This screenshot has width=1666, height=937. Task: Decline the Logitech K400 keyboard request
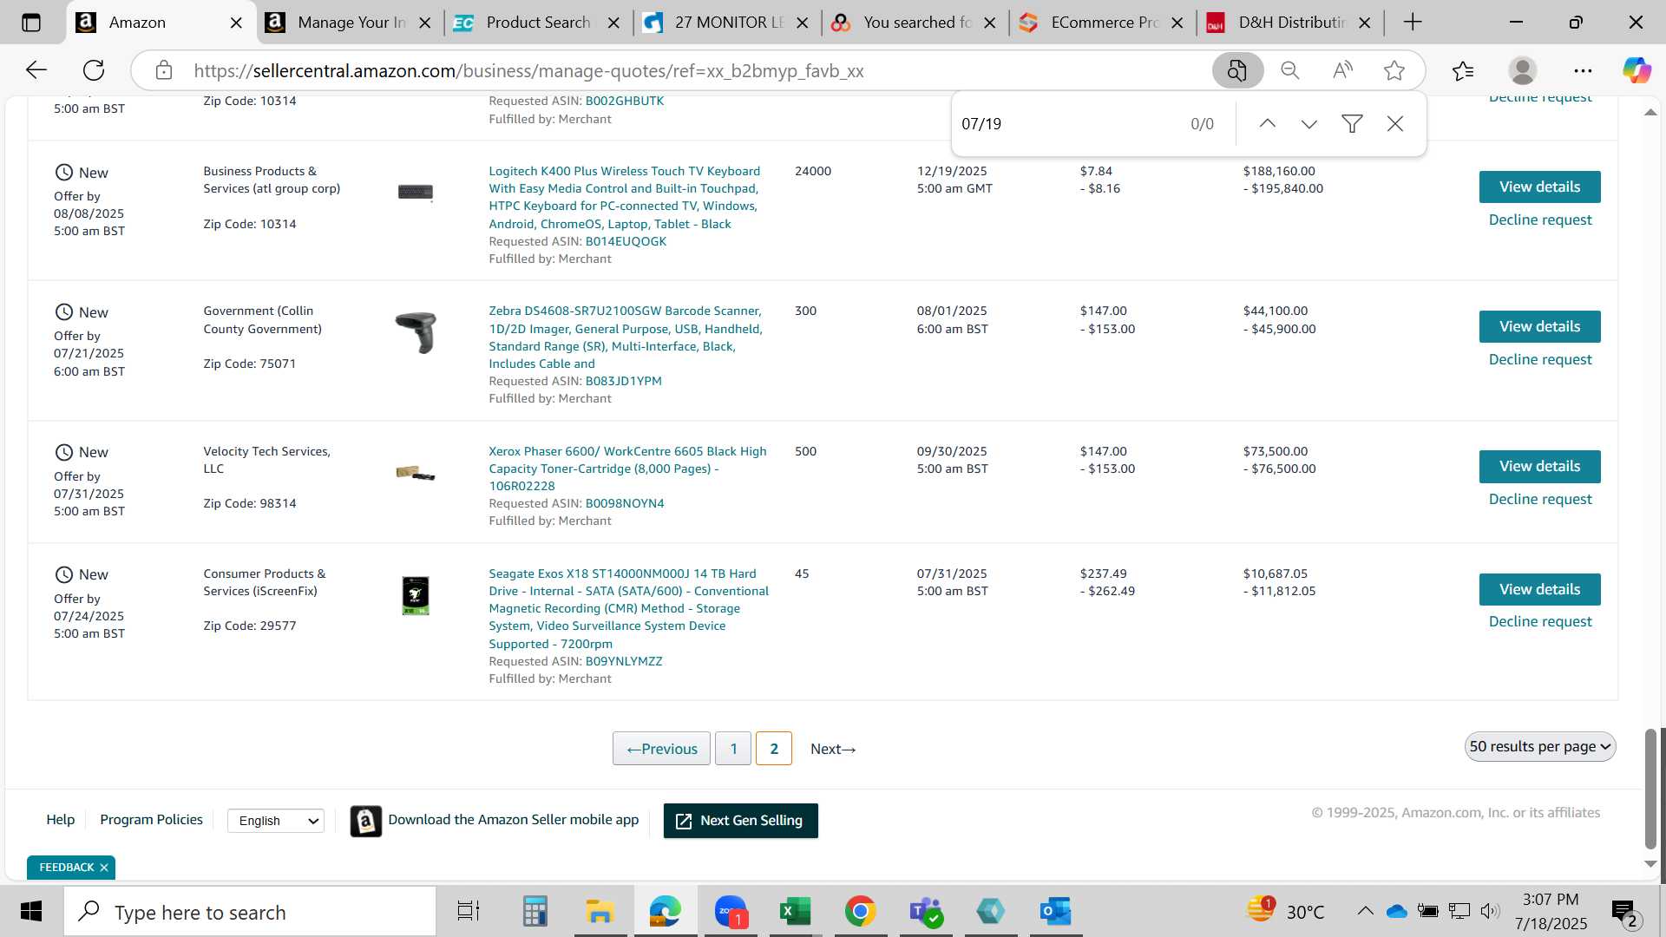click(1540, 220)
